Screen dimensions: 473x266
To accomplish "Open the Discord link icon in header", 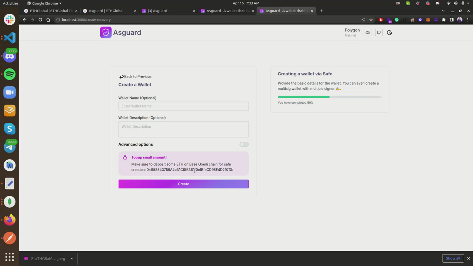I will pos(367,33).
